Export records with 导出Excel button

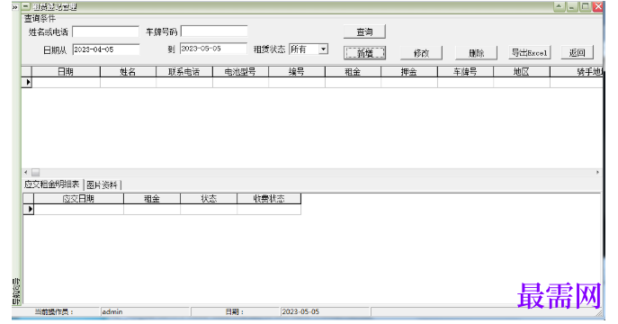point(529,52)
